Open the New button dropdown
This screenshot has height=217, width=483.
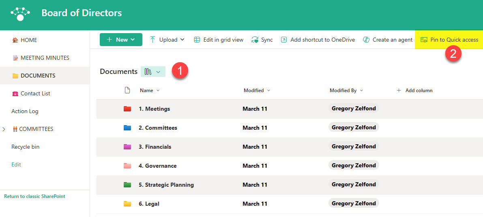pyautogui.click(x=121, y=40)
